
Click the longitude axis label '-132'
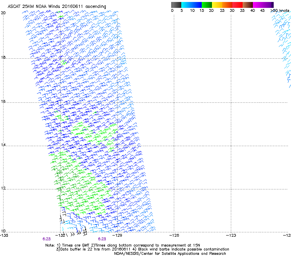pos(60,236)
